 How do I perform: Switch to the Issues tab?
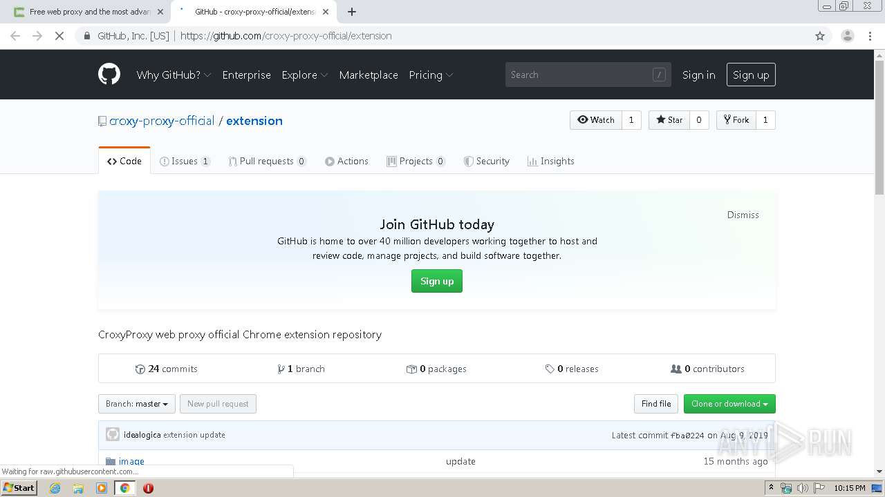pyautogui.click(x=185, y=161)
